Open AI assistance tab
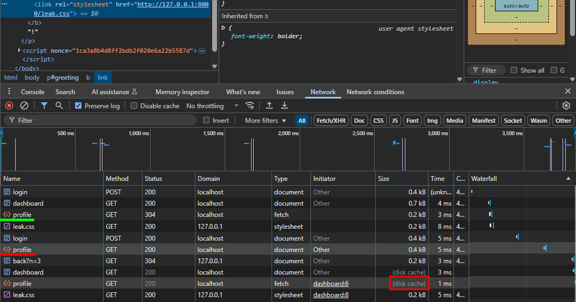This screenshot has height=302, width=576. pyautogui.click(x=114, y=92)
